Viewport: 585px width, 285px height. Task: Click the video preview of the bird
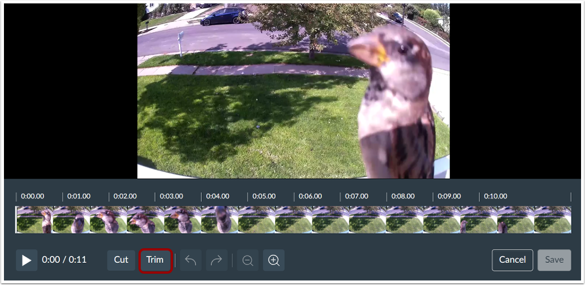pos(293,91)
